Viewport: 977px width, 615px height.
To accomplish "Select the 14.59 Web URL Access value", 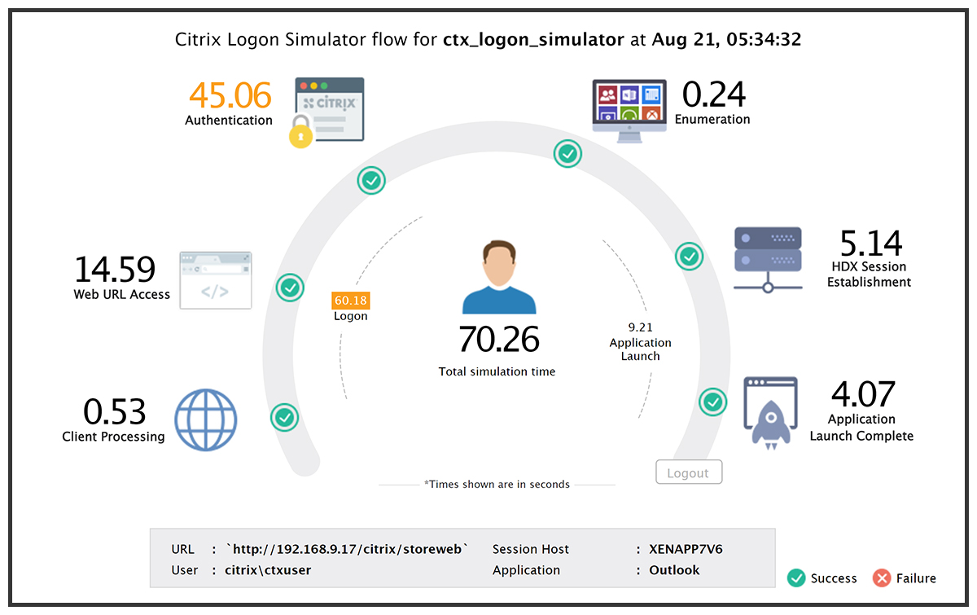I will click(x=115, y=270).
